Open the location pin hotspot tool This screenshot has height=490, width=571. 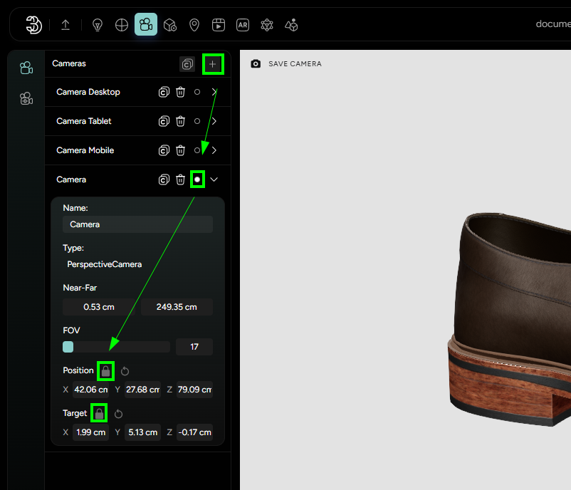tap(194, 25)
